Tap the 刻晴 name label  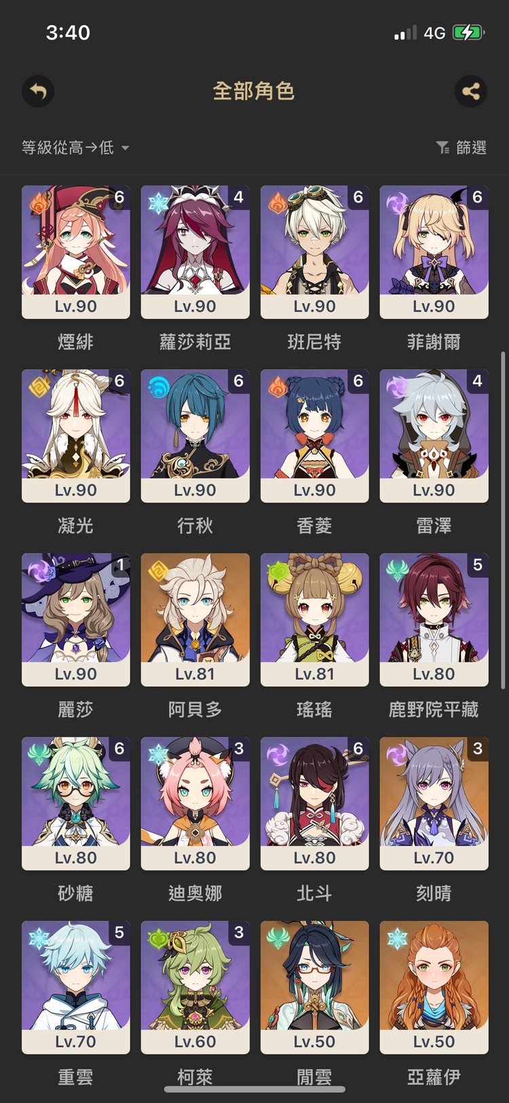(x=434, y=893)
